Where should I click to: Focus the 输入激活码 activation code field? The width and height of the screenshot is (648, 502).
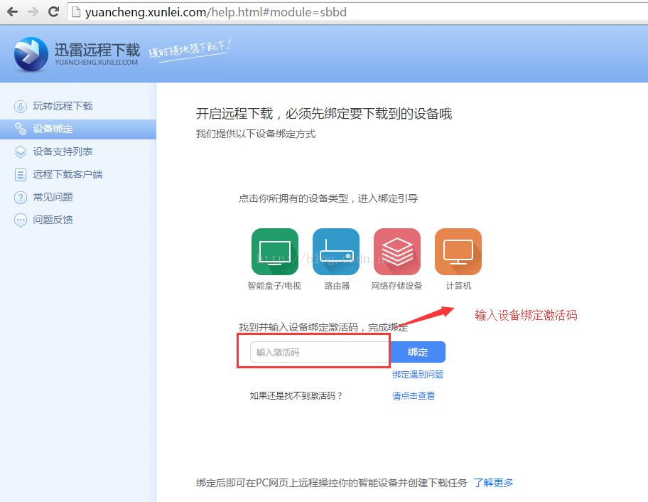click(320, 352)
